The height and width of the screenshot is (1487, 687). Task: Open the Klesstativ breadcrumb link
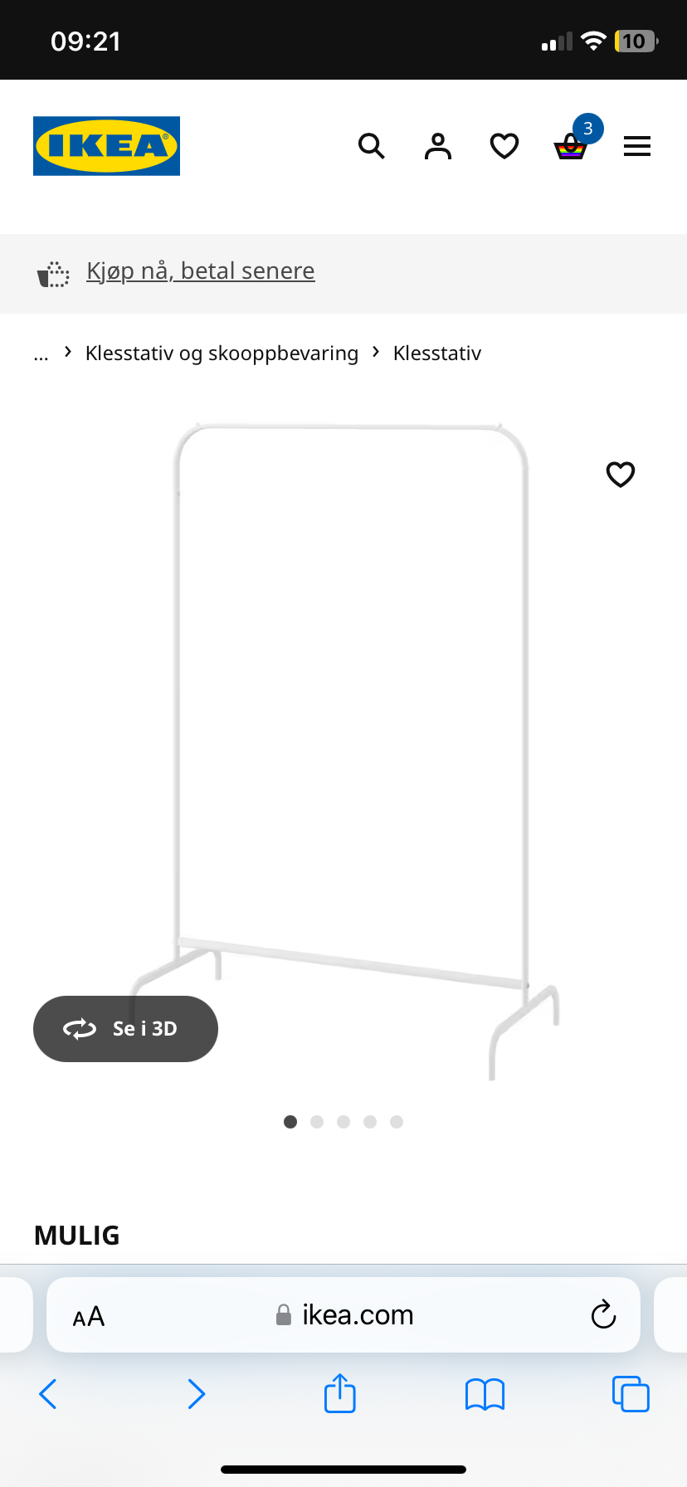437,353
